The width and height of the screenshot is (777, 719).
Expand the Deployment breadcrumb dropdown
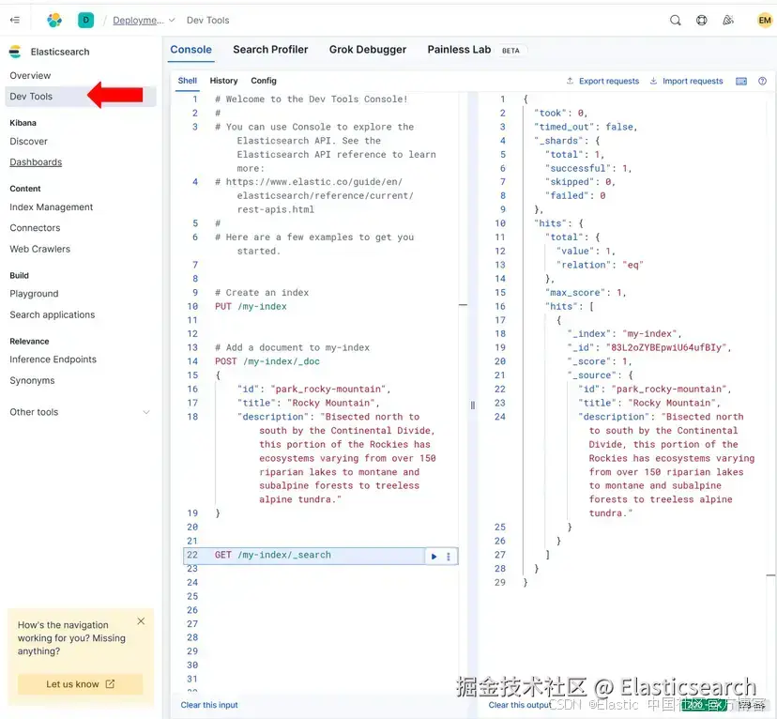pos(172,21)
